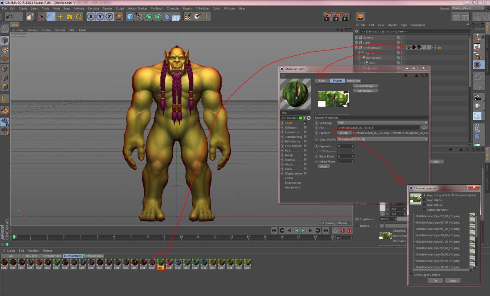Click the Undo arrow in the toolbar
This screenshot has width=490, height=296.
coord(9,16)
